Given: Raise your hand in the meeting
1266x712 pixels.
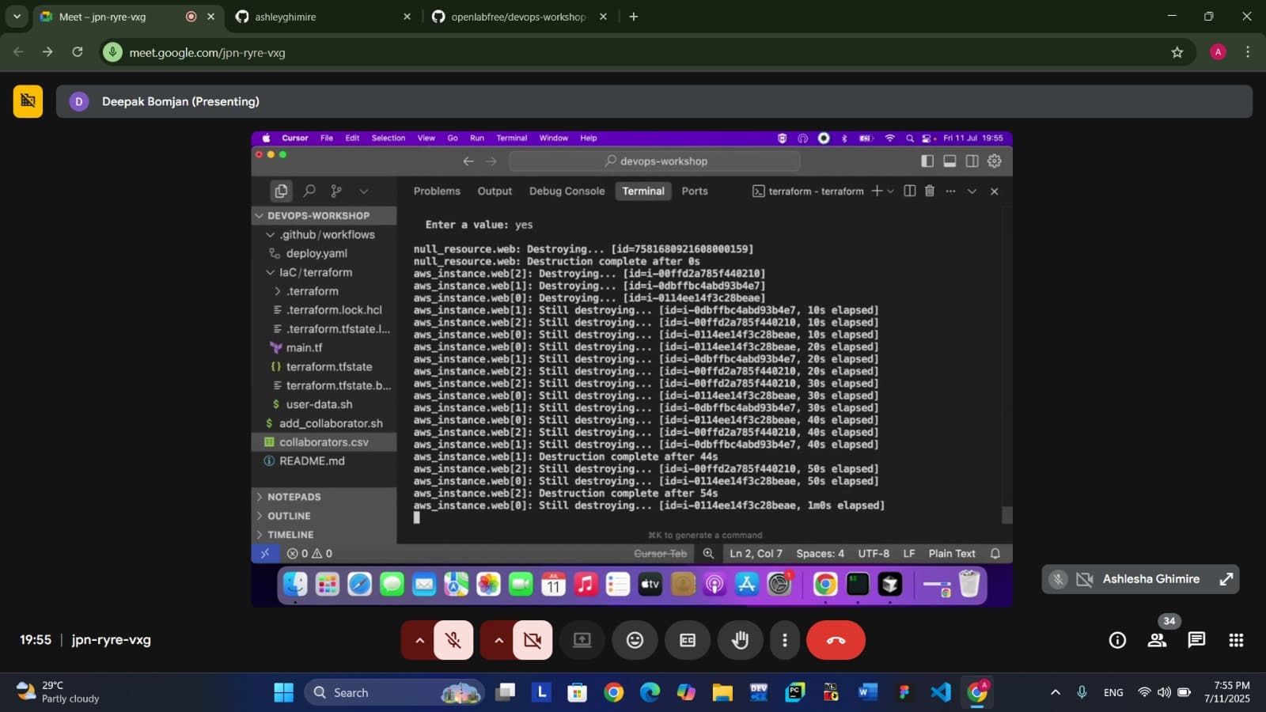Looking at the screenshot, I should pyautogui.click(x=741, y=640).
